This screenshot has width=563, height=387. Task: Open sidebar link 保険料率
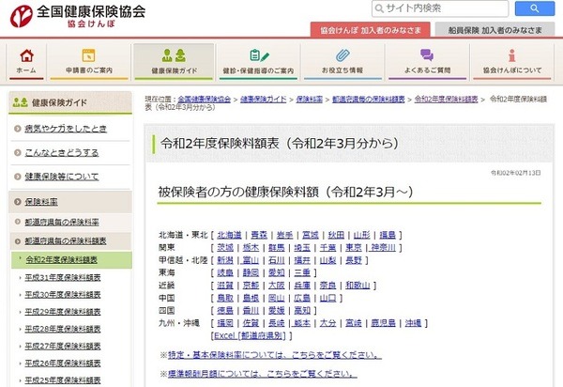click(41, 202)
